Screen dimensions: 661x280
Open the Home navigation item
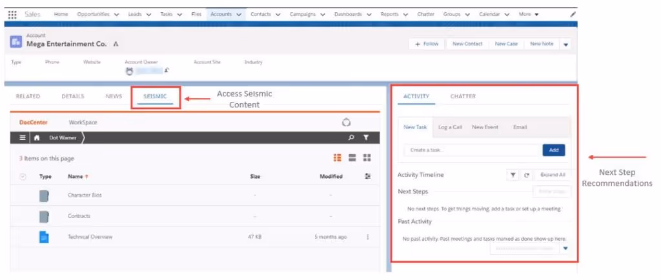tap(61, 14)
